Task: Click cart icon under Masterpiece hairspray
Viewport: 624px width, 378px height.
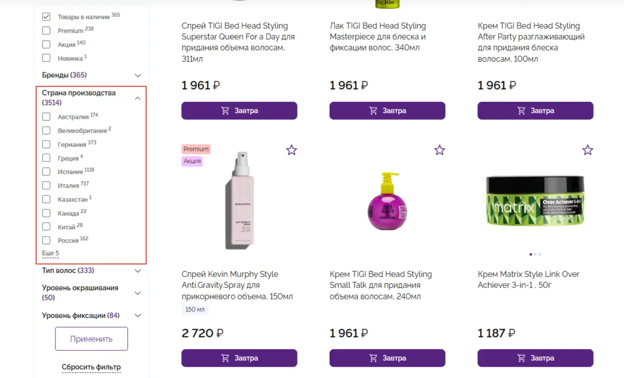Action: (x=373, y=111)
